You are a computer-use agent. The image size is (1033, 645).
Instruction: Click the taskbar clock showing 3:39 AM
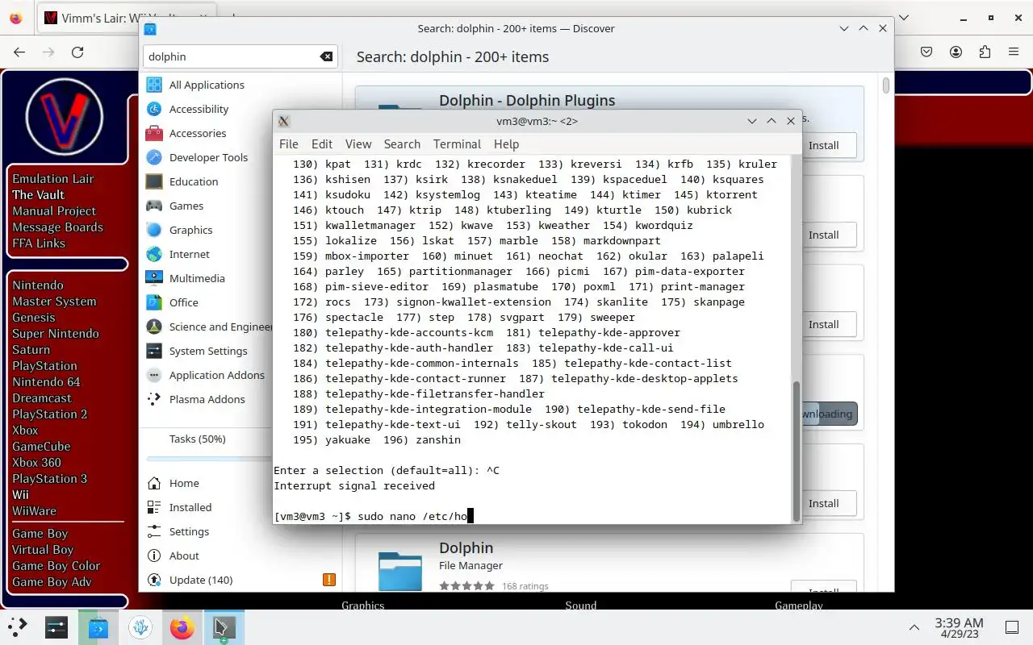pos(959,627)
